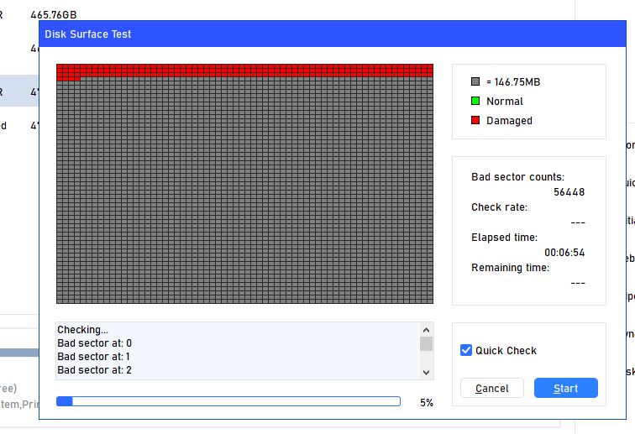Image resolution: width=635 pixels, height=434 pixels.
Task: Click the surface test progress bar
Action: tap(228, 402)
